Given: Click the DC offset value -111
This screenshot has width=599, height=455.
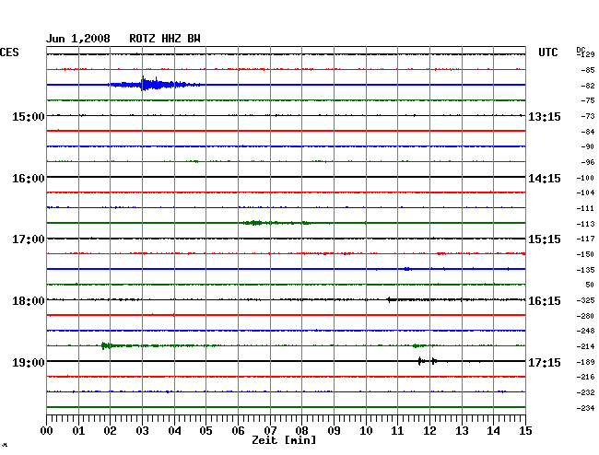Looking at the screenshot, I should [585, 208].
